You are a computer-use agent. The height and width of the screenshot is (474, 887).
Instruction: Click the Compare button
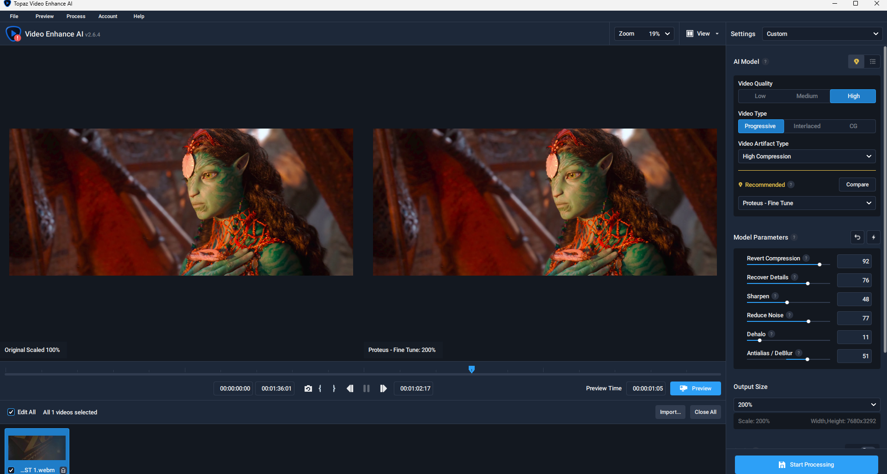click(x=857, y=185)
